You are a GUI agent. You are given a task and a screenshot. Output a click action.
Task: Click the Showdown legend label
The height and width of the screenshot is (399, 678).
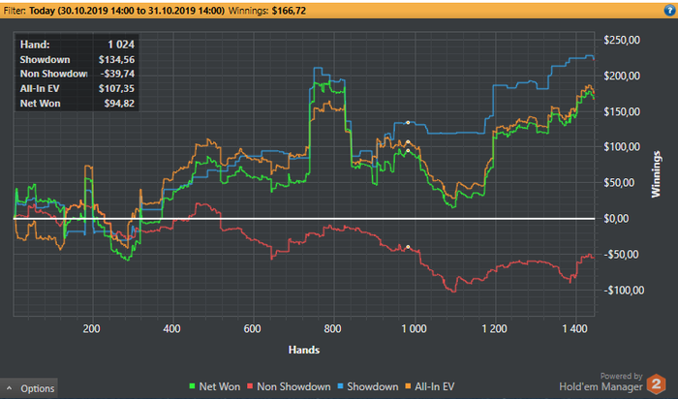(372, 386)
